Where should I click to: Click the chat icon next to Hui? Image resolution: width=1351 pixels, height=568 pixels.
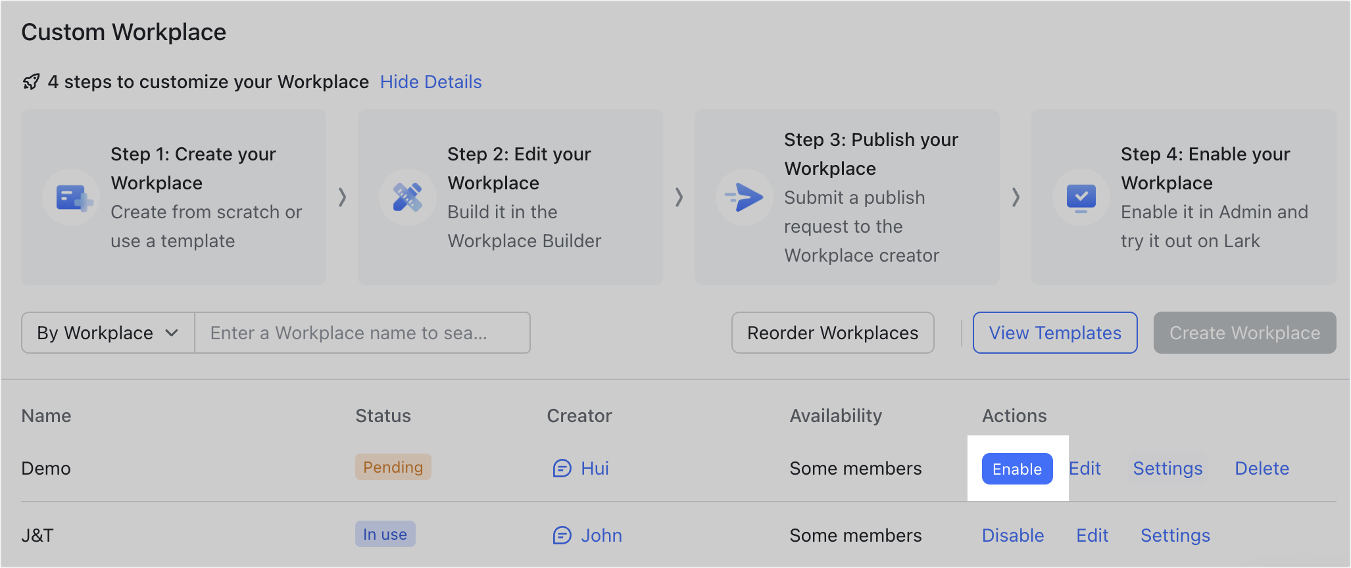(562, 468)
